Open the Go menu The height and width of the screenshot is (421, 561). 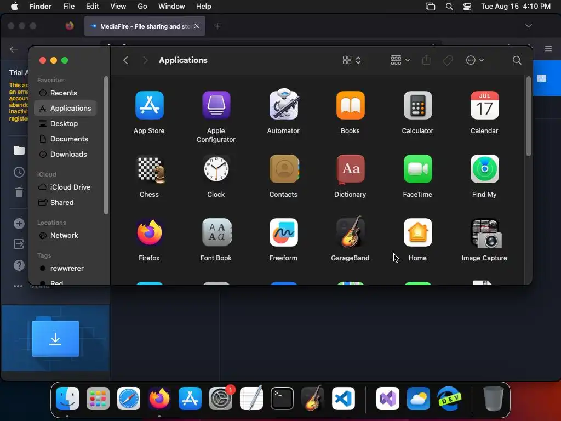tap(142, 7)
